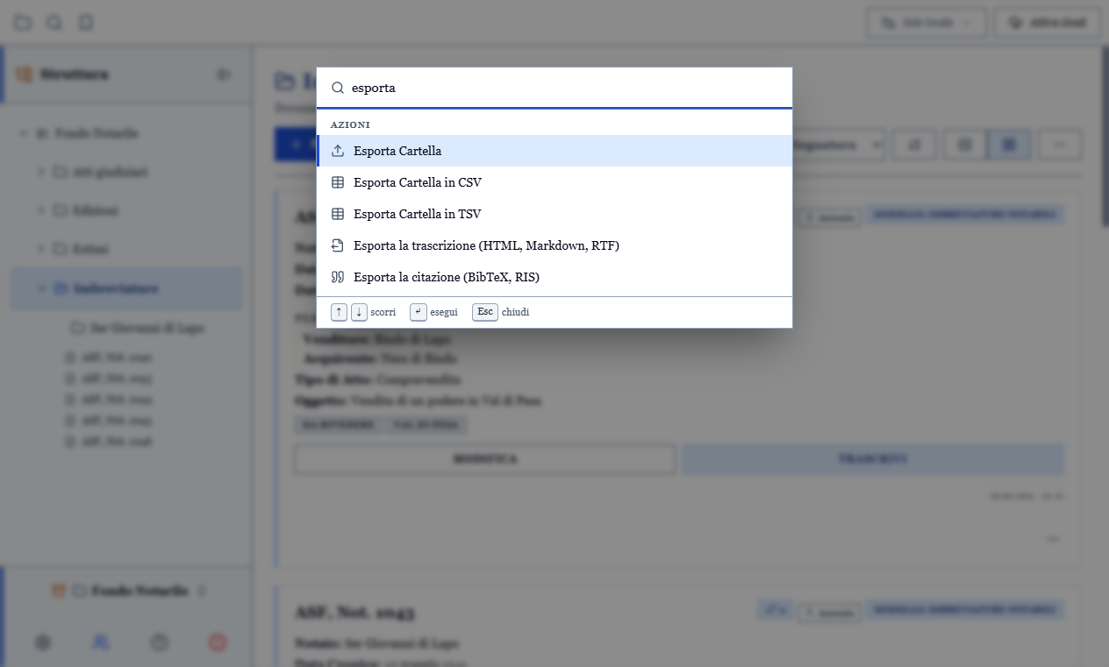
Task: Click the document-export icon for trascrizione
Action: 338,245
